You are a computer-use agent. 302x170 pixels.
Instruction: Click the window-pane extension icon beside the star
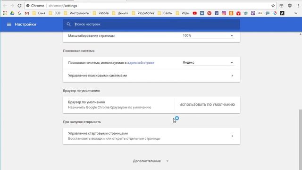[x=281, y=6]
